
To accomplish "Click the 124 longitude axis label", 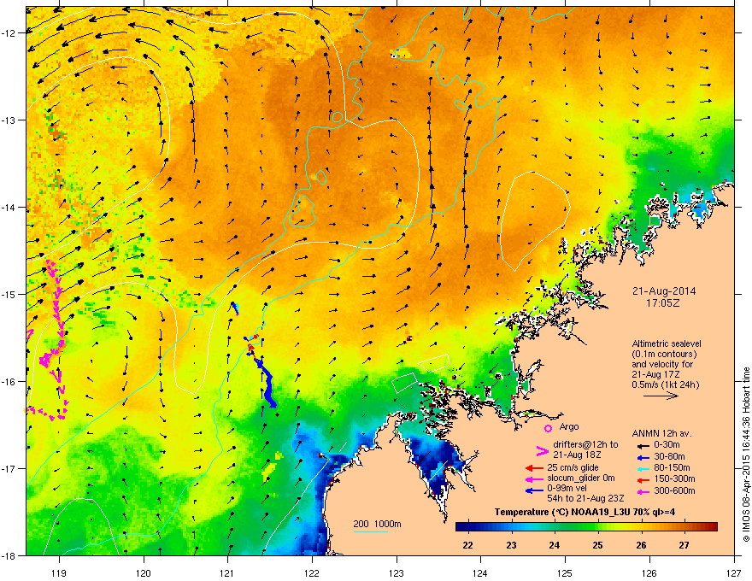I will tap(480, 572).
